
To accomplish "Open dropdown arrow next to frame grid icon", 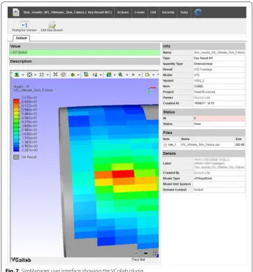I will 48,75.
